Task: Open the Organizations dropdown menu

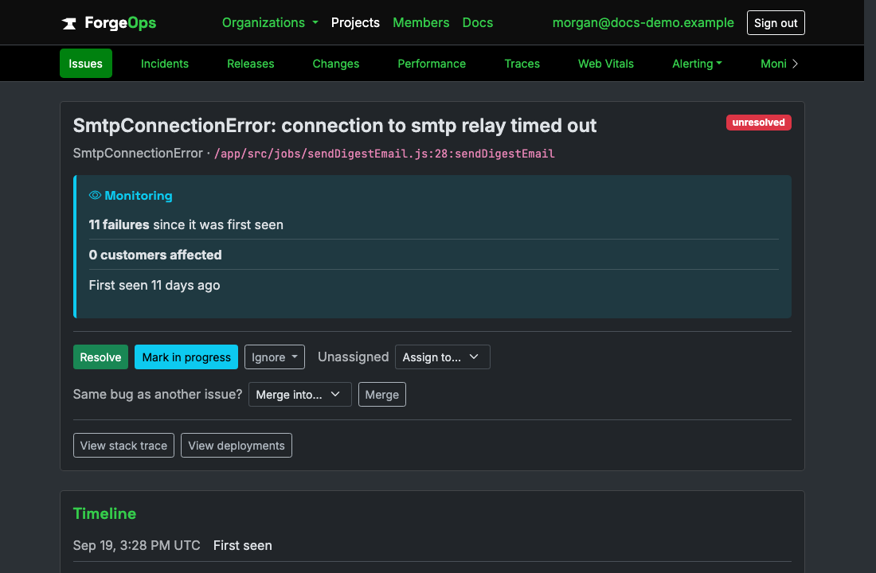Action: pos(270,23)
